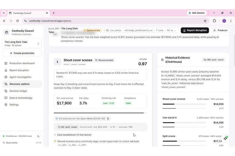
Task: Click the score progress bar under metrics
Action: pyautogui.click(x=100, y=113)
